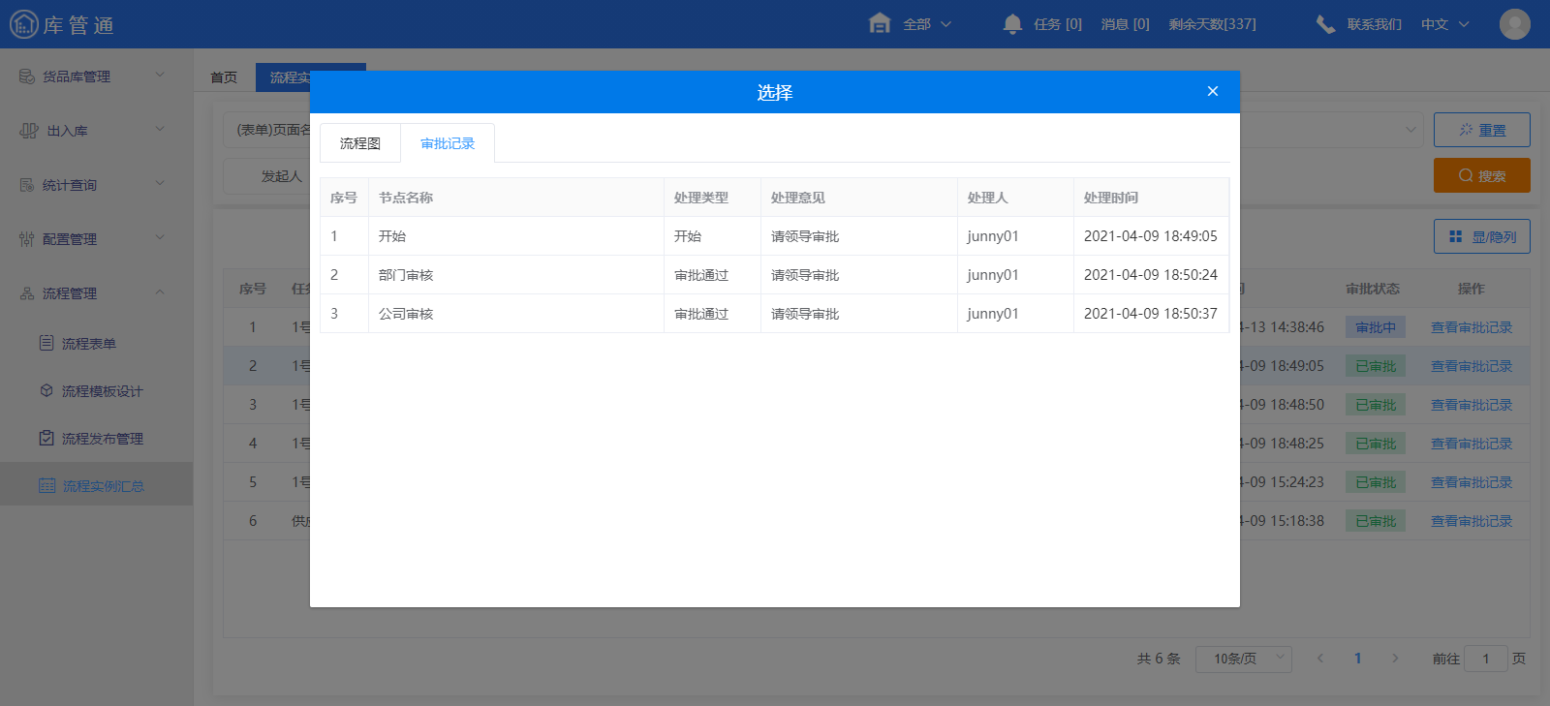This screenshot has height=706, width=1550.
Task: Click the phone contact-us icon
Action: (1325, 24)
